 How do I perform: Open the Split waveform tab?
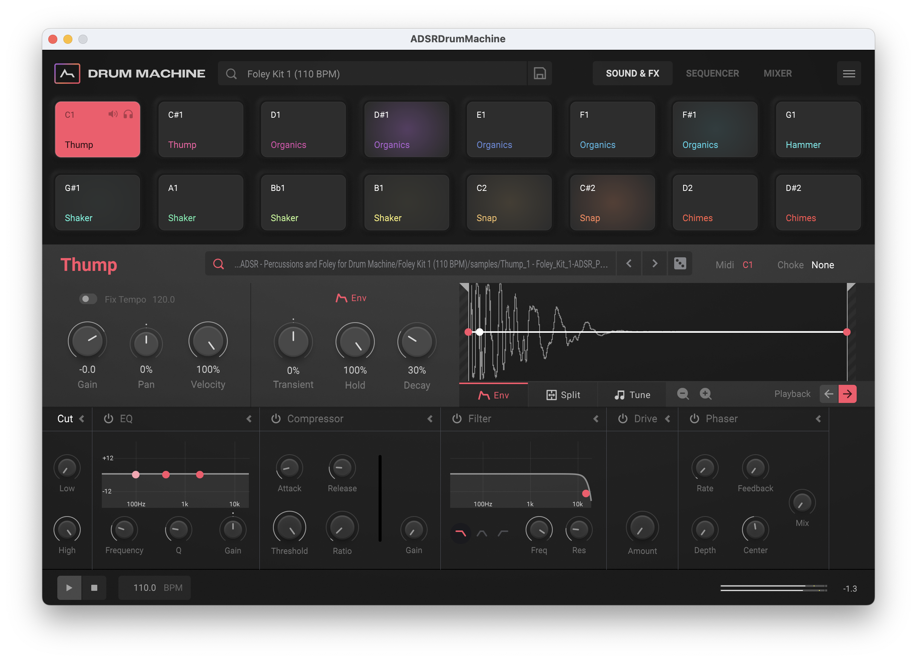(563, 395)
